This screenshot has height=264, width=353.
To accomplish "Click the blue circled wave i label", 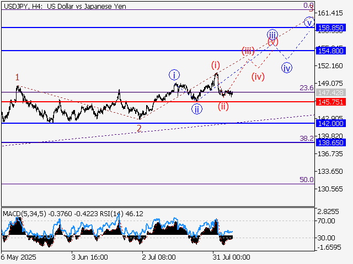I will 174,75.
